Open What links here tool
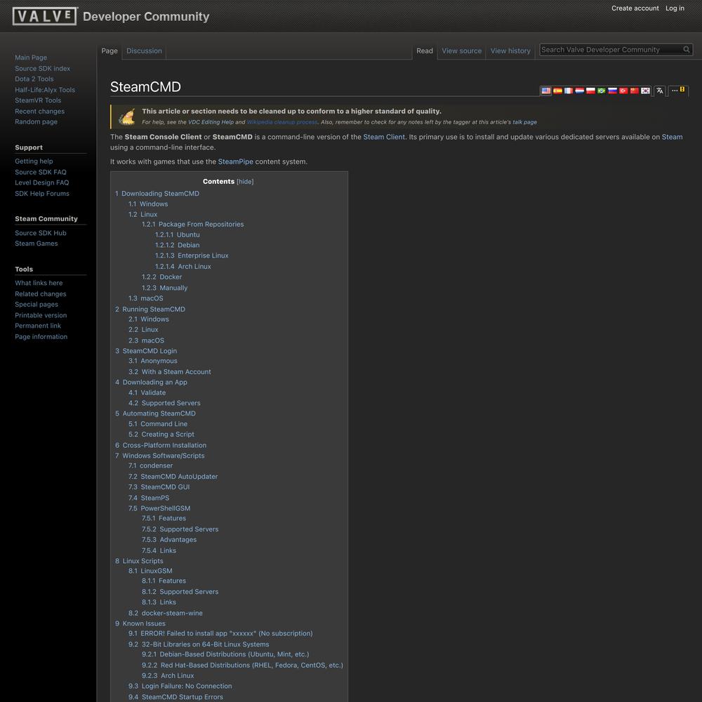Viewport: 702px width, 702px height. pos(39,283)
